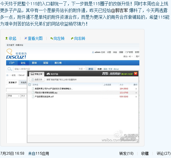The width and height of the screenshot is (171, 158).
Task: Click the magnifier search icon
Action: click(10, 69)
